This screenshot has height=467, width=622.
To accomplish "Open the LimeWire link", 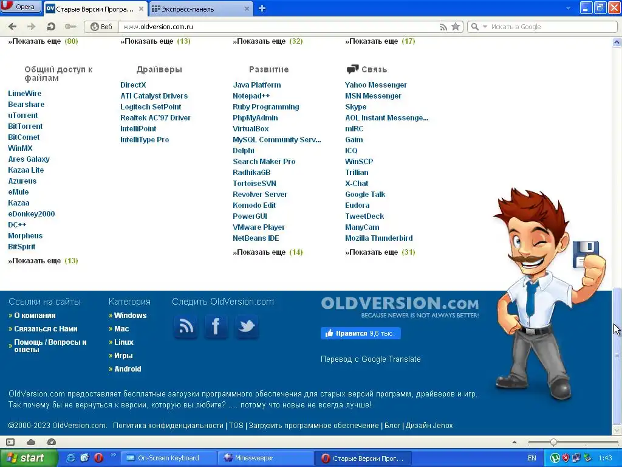I will pos(24,93).
